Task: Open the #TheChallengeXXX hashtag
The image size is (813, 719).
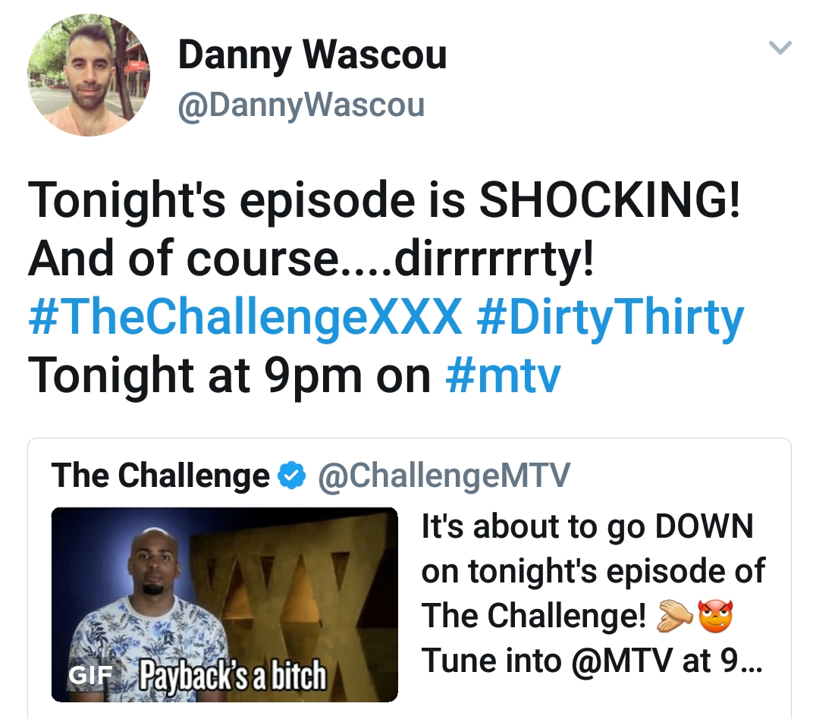Action: tap(245, 316)
